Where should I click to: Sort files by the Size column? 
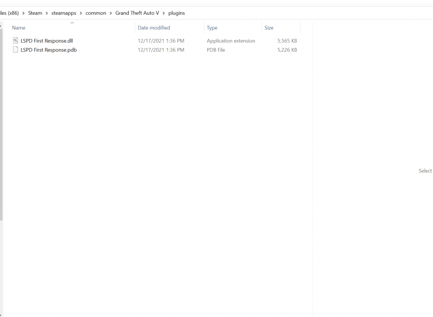[269, 28]
